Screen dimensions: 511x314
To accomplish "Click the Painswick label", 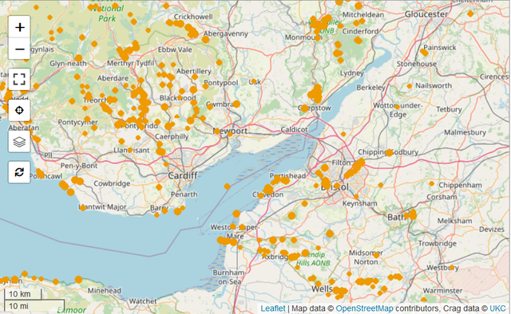I will point(440,48).
